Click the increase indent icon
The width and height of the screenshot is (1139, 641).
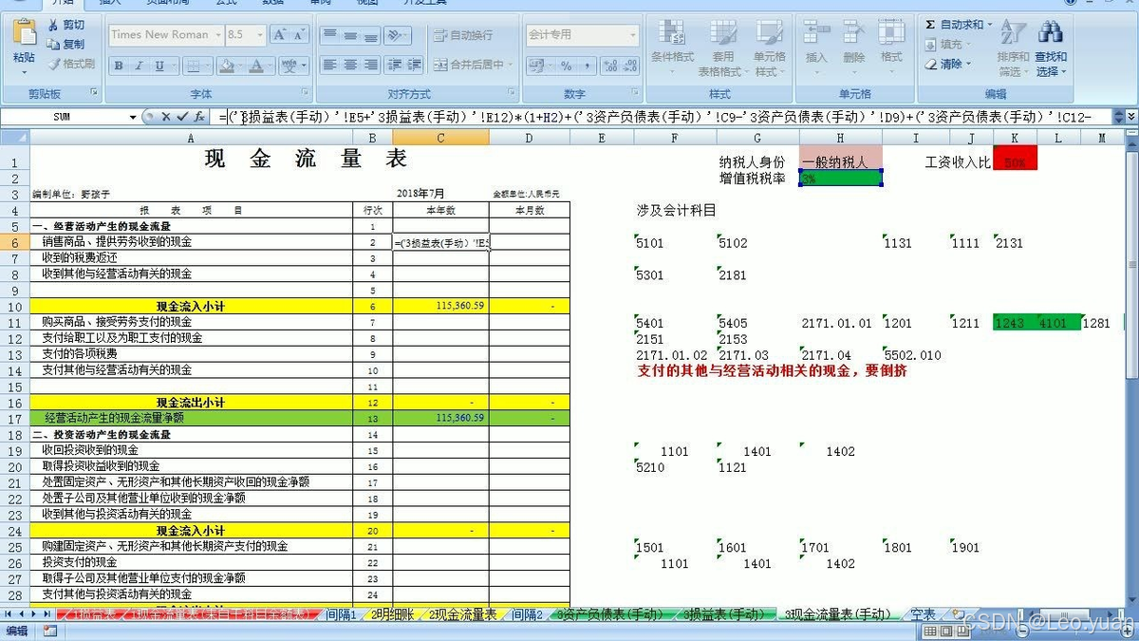pyautogui.click(x=413, y=66)
